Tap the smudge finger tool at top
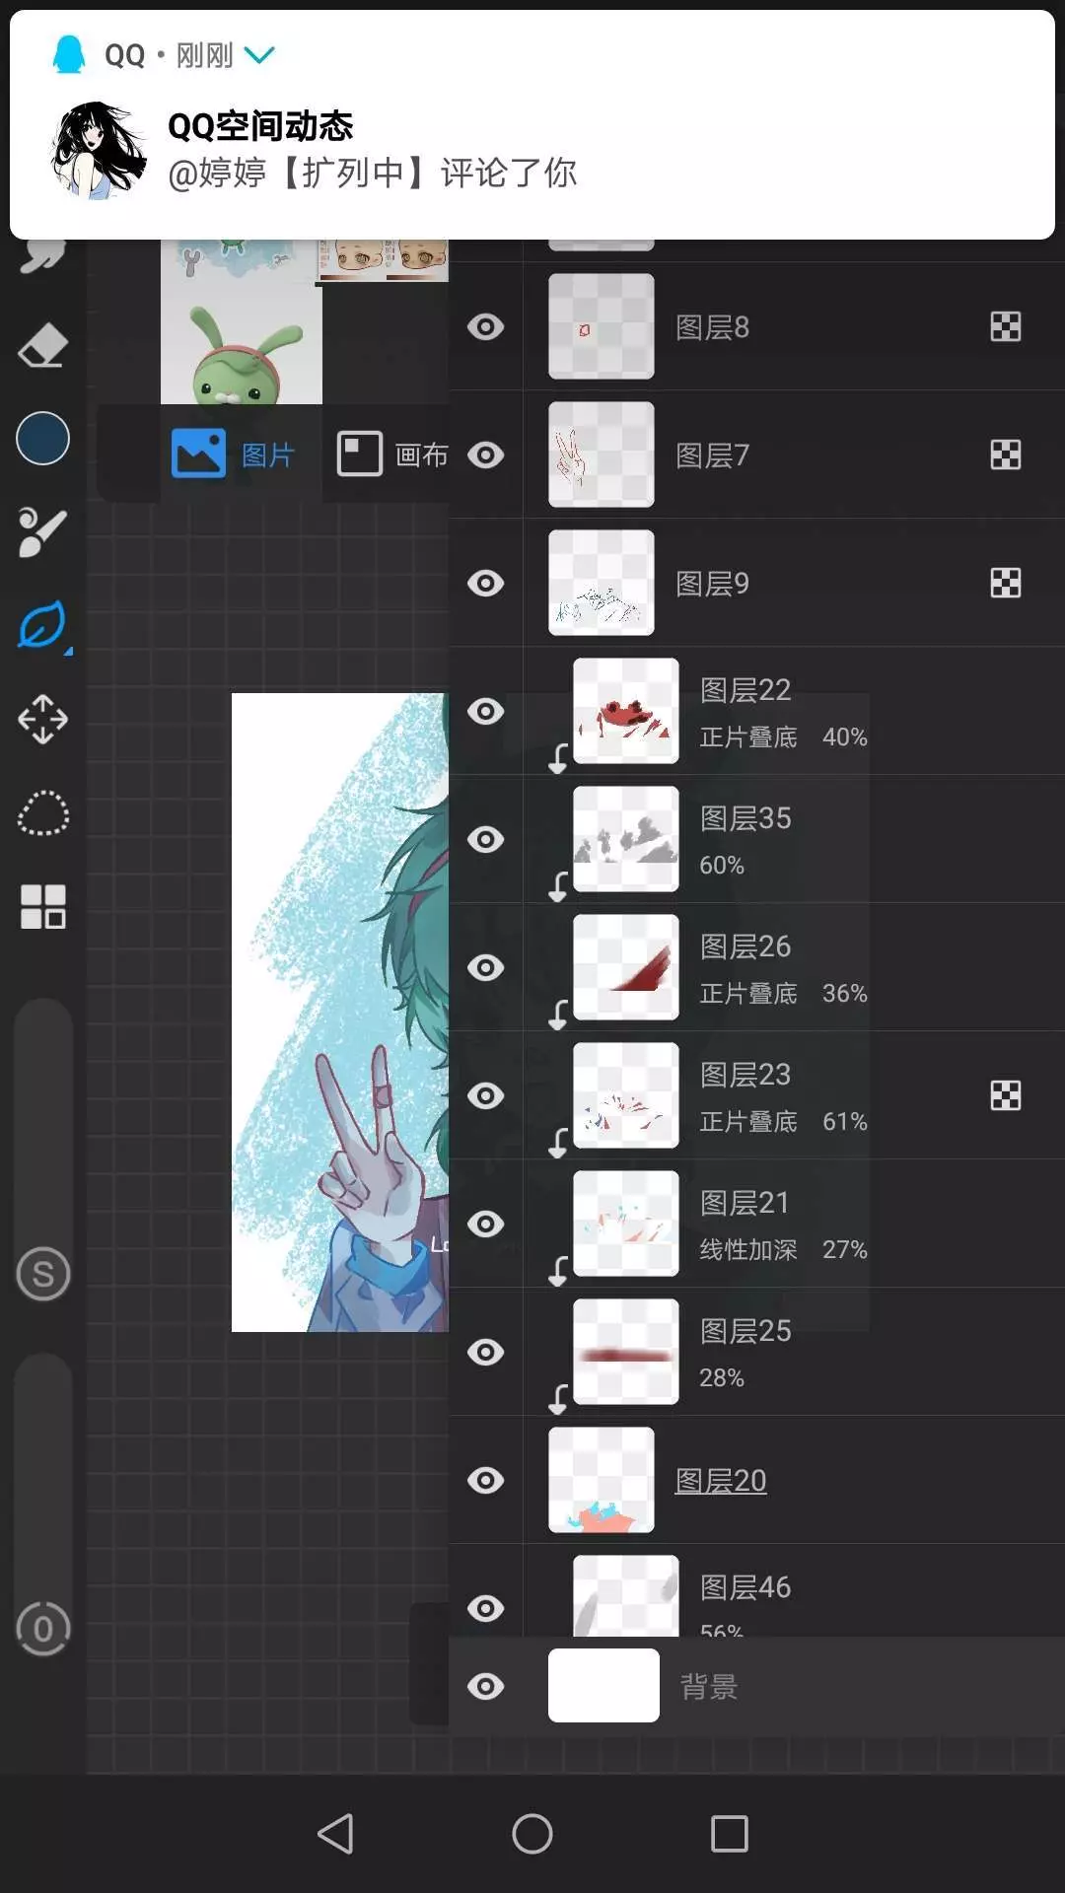Screen dimensions: 1065x1893 [42, 256]
